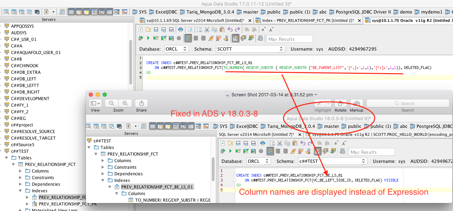Expand Columns under PREV_RELATIONSHIP_FCT in back tree
This screenshot has width=453, height=211.
[x=20, y=171]
